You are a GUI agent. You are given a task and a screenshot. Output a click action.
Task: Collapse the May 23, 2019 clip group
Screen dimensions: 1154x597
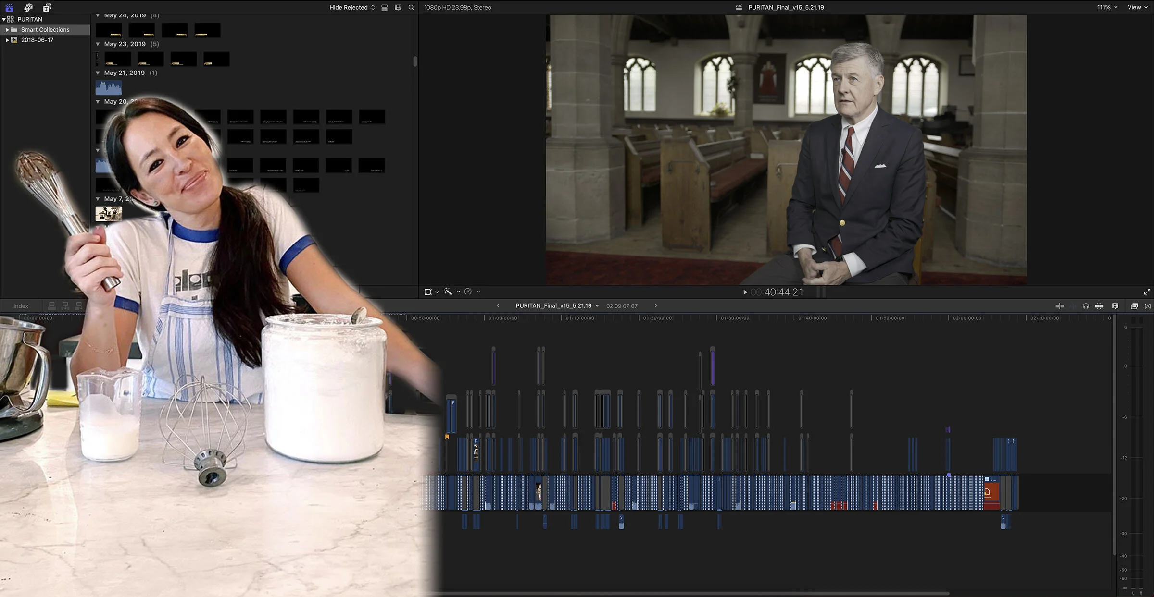pos(98,44)
